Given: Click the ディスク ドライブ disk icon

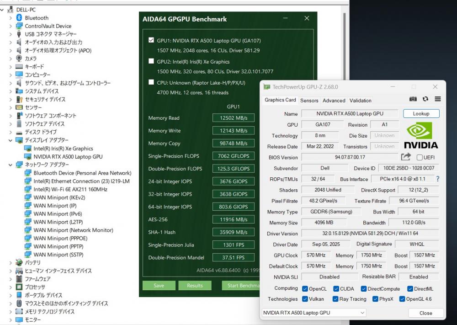Looking at the screenshot, I should tap(19, 132).
